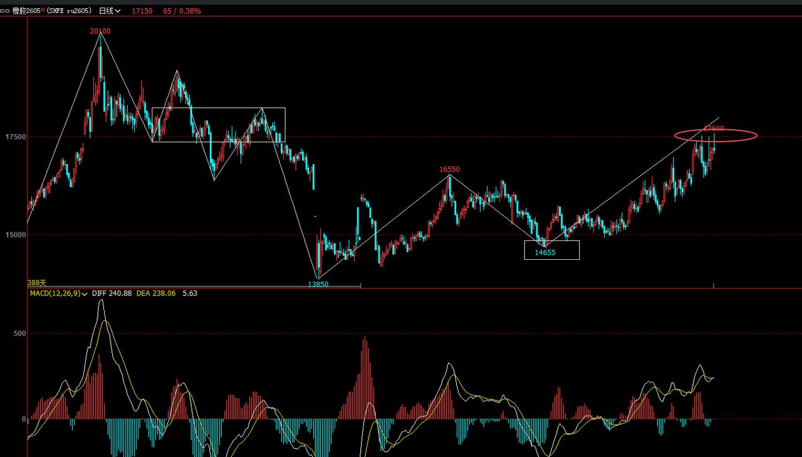
Task: Open the 日线 period dropdown
Action: click(110, 11)
